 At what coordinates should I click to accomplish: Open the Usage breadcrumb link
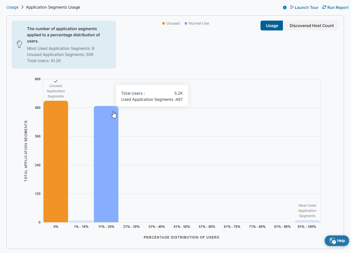(13, 7)
